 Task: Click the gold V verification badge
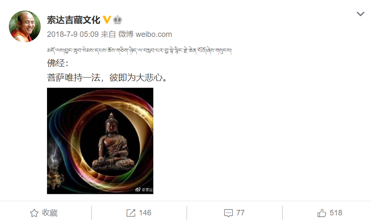[107, 20]
